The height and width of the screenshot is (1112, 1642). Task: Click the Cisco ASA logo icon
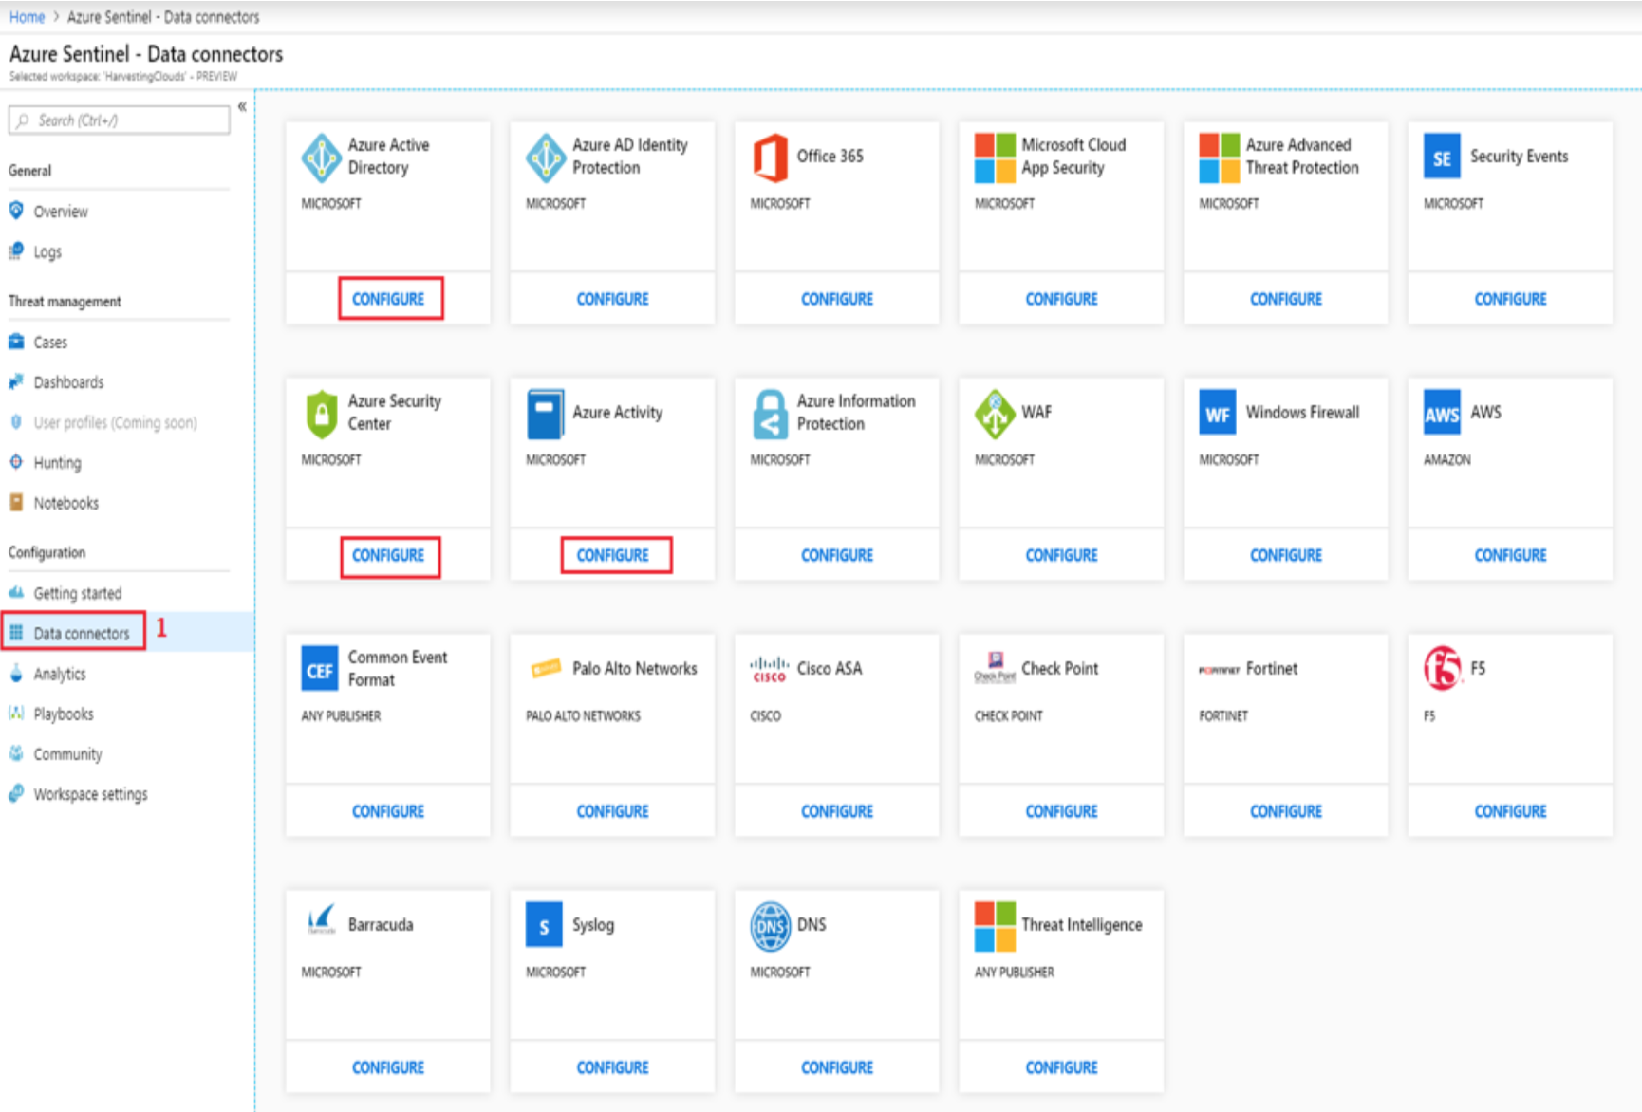tap(770, 669)
